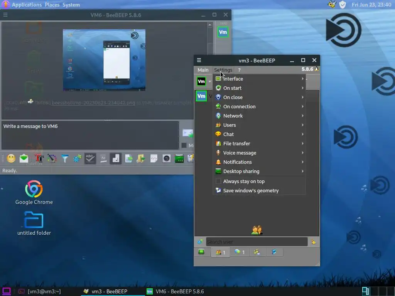Open the ? help menu
Image resolution: width=395 pixels, height=296 pixels.
[239, 70]
